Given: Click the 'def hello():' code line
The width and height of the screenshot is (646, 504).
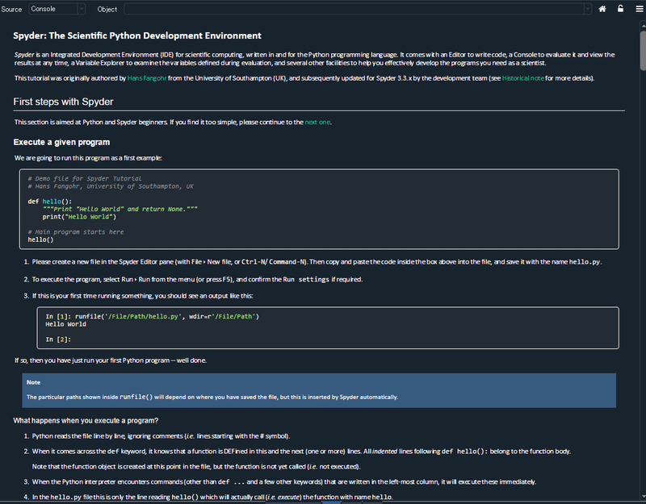Looking at the screenshot, I should 50,201.
